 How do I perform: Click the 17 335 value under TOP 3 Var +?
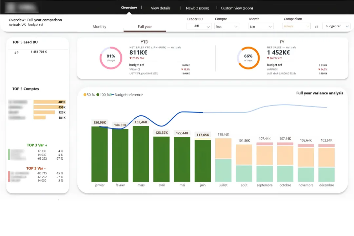click(x=42, y=151)
